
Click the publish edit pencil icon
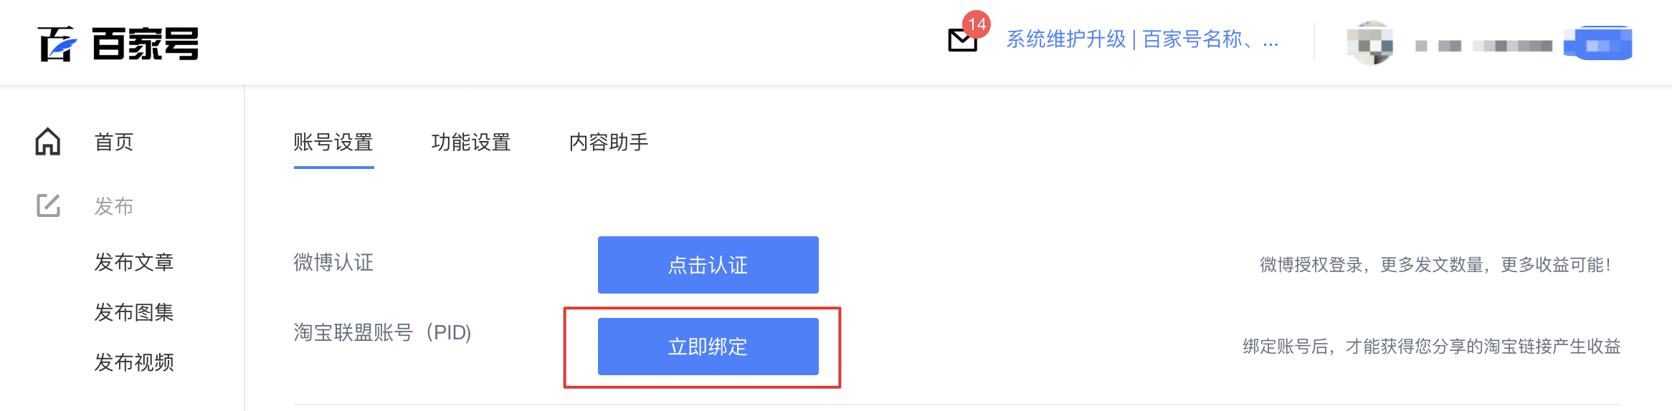49,205
